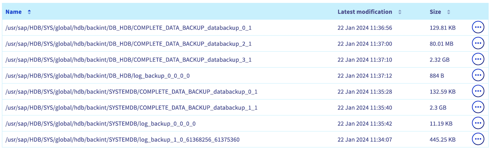Click the 22 Jan 2024 11:34:07 date cell
Image resolution: width=491 pixels, height=150 pixels.
click(365, 140)
